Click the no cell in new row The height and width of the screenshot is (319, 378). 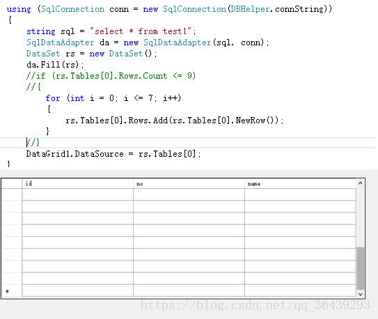(189, 290)
